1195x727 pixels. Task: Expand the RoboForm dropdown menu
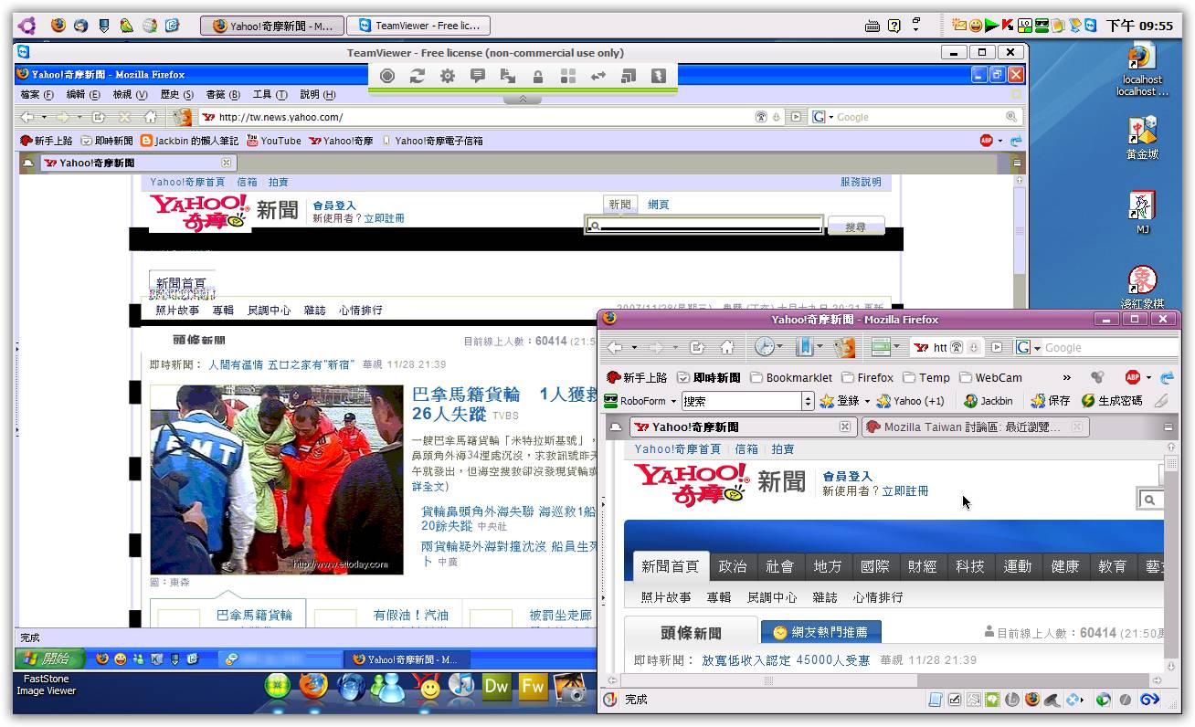673,401
